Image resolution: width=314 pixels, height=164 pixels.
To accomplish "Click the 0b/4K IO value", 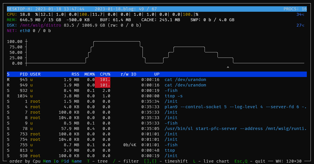I will pos(130,145).
